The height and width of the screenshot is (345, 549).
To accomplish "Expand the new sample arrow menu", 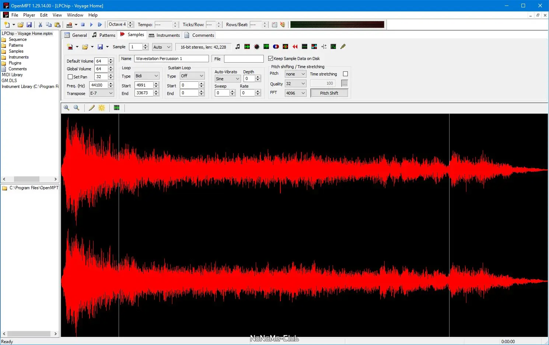I will 77,47.
